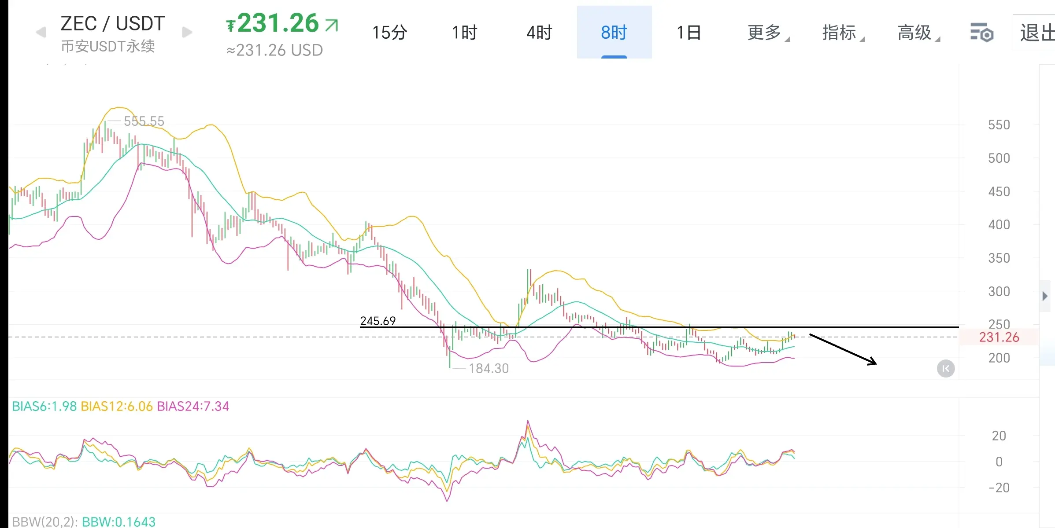Click the BIAS6 indicator label

point(44,406)
